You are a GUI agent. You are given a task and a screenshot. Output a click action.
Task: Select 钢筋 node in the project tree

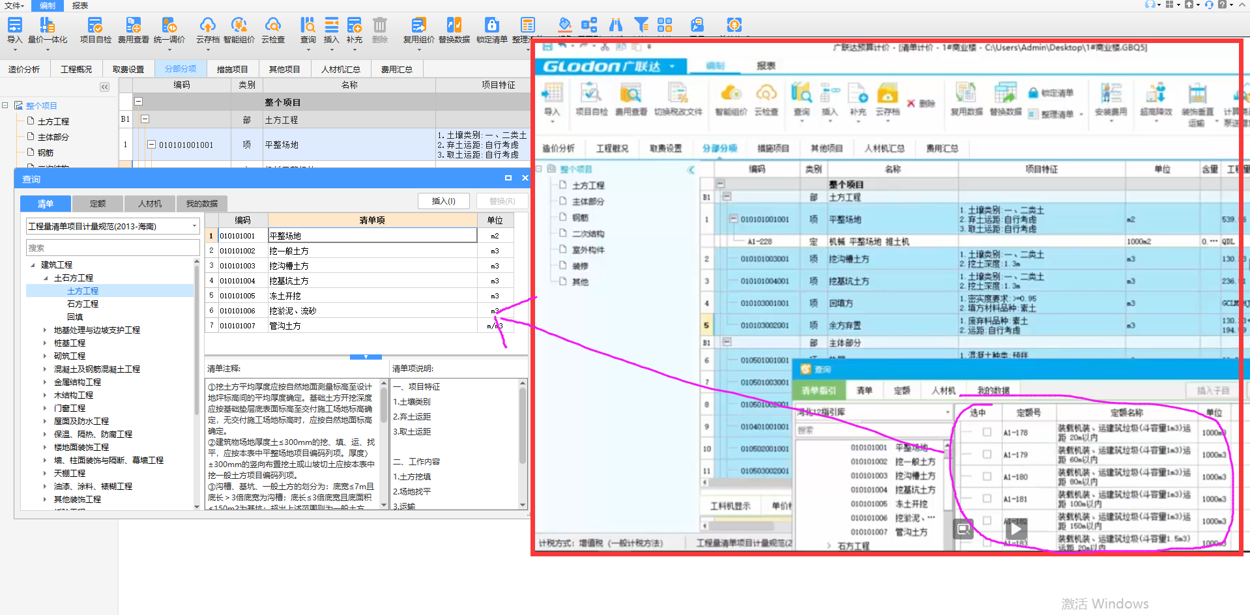pyautogui.click(x=46, y=153)
